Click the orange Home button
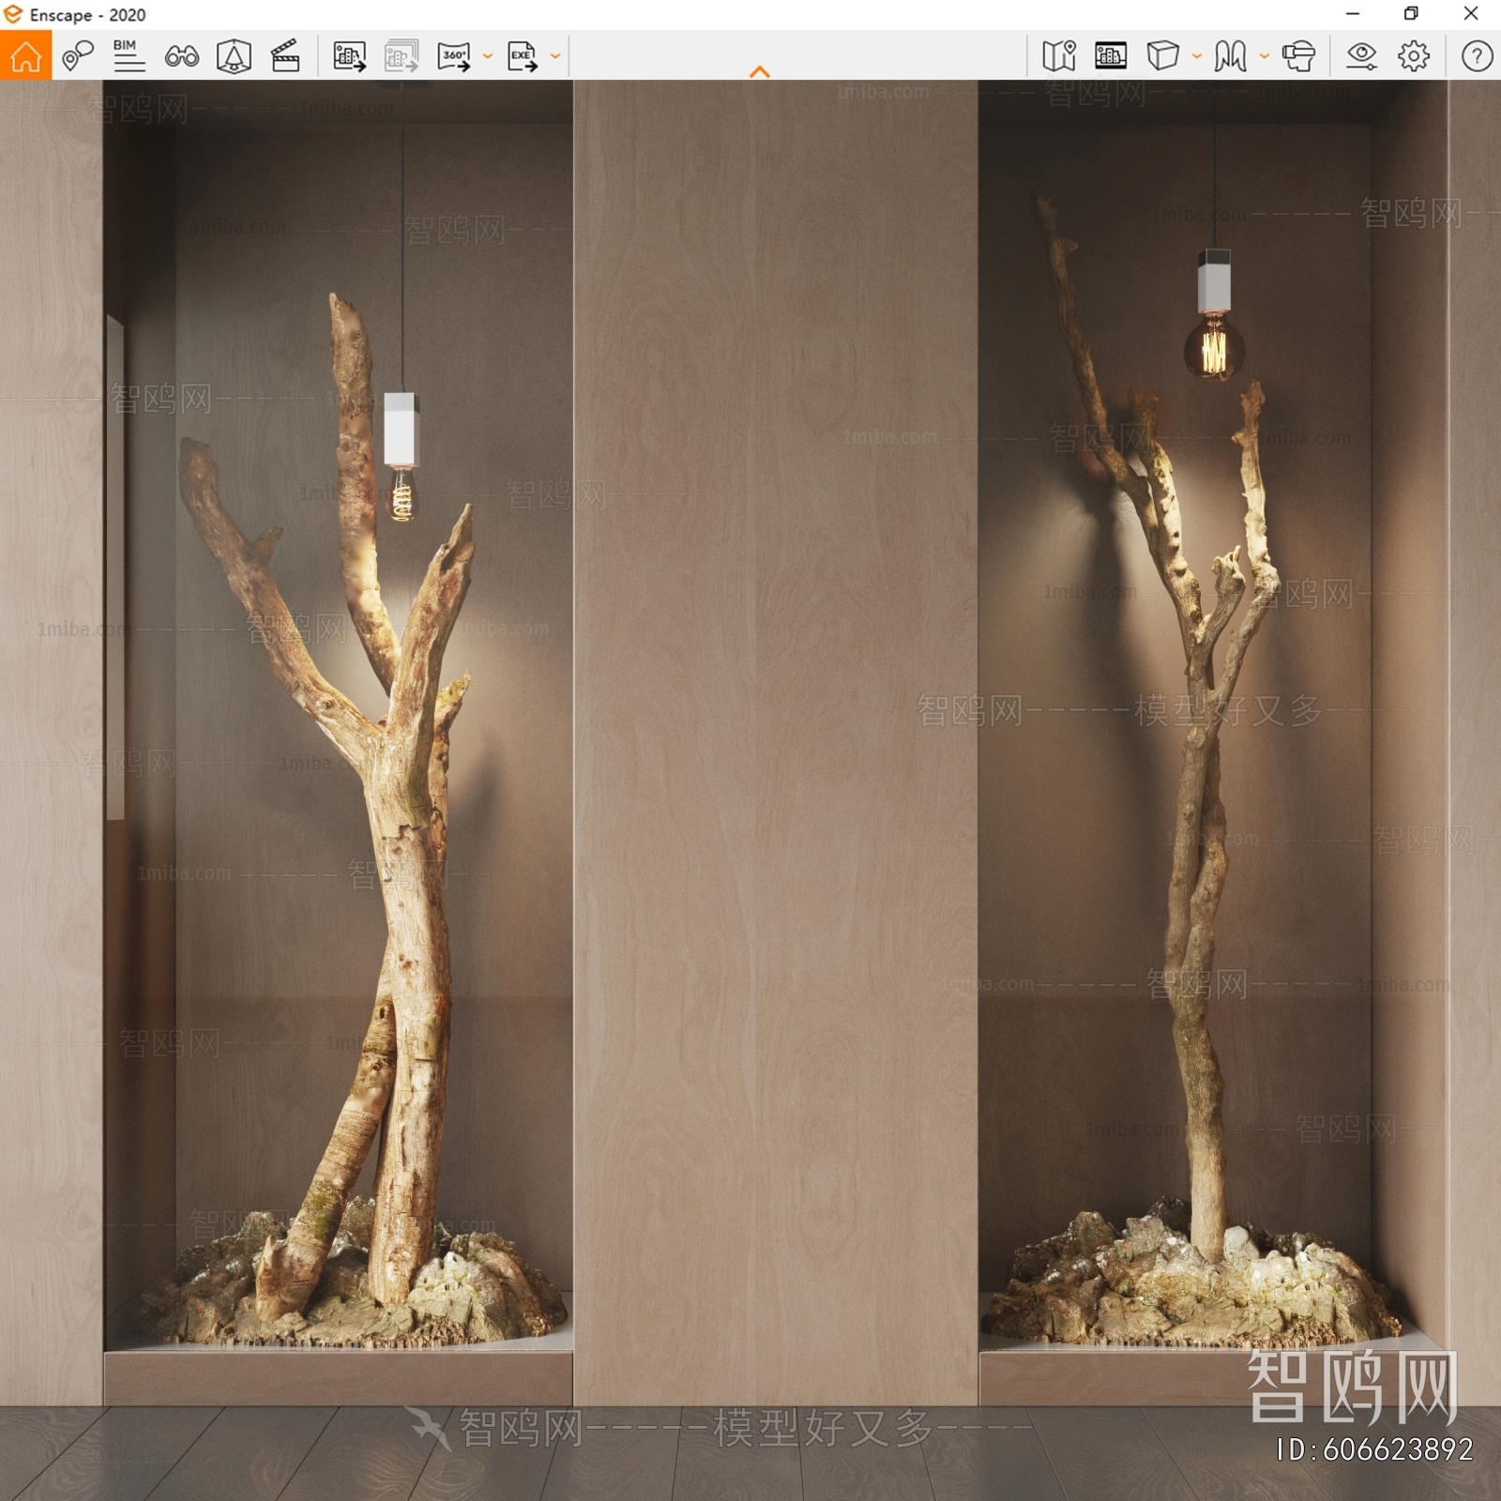1501x1501 pixels. click(25, 55)
